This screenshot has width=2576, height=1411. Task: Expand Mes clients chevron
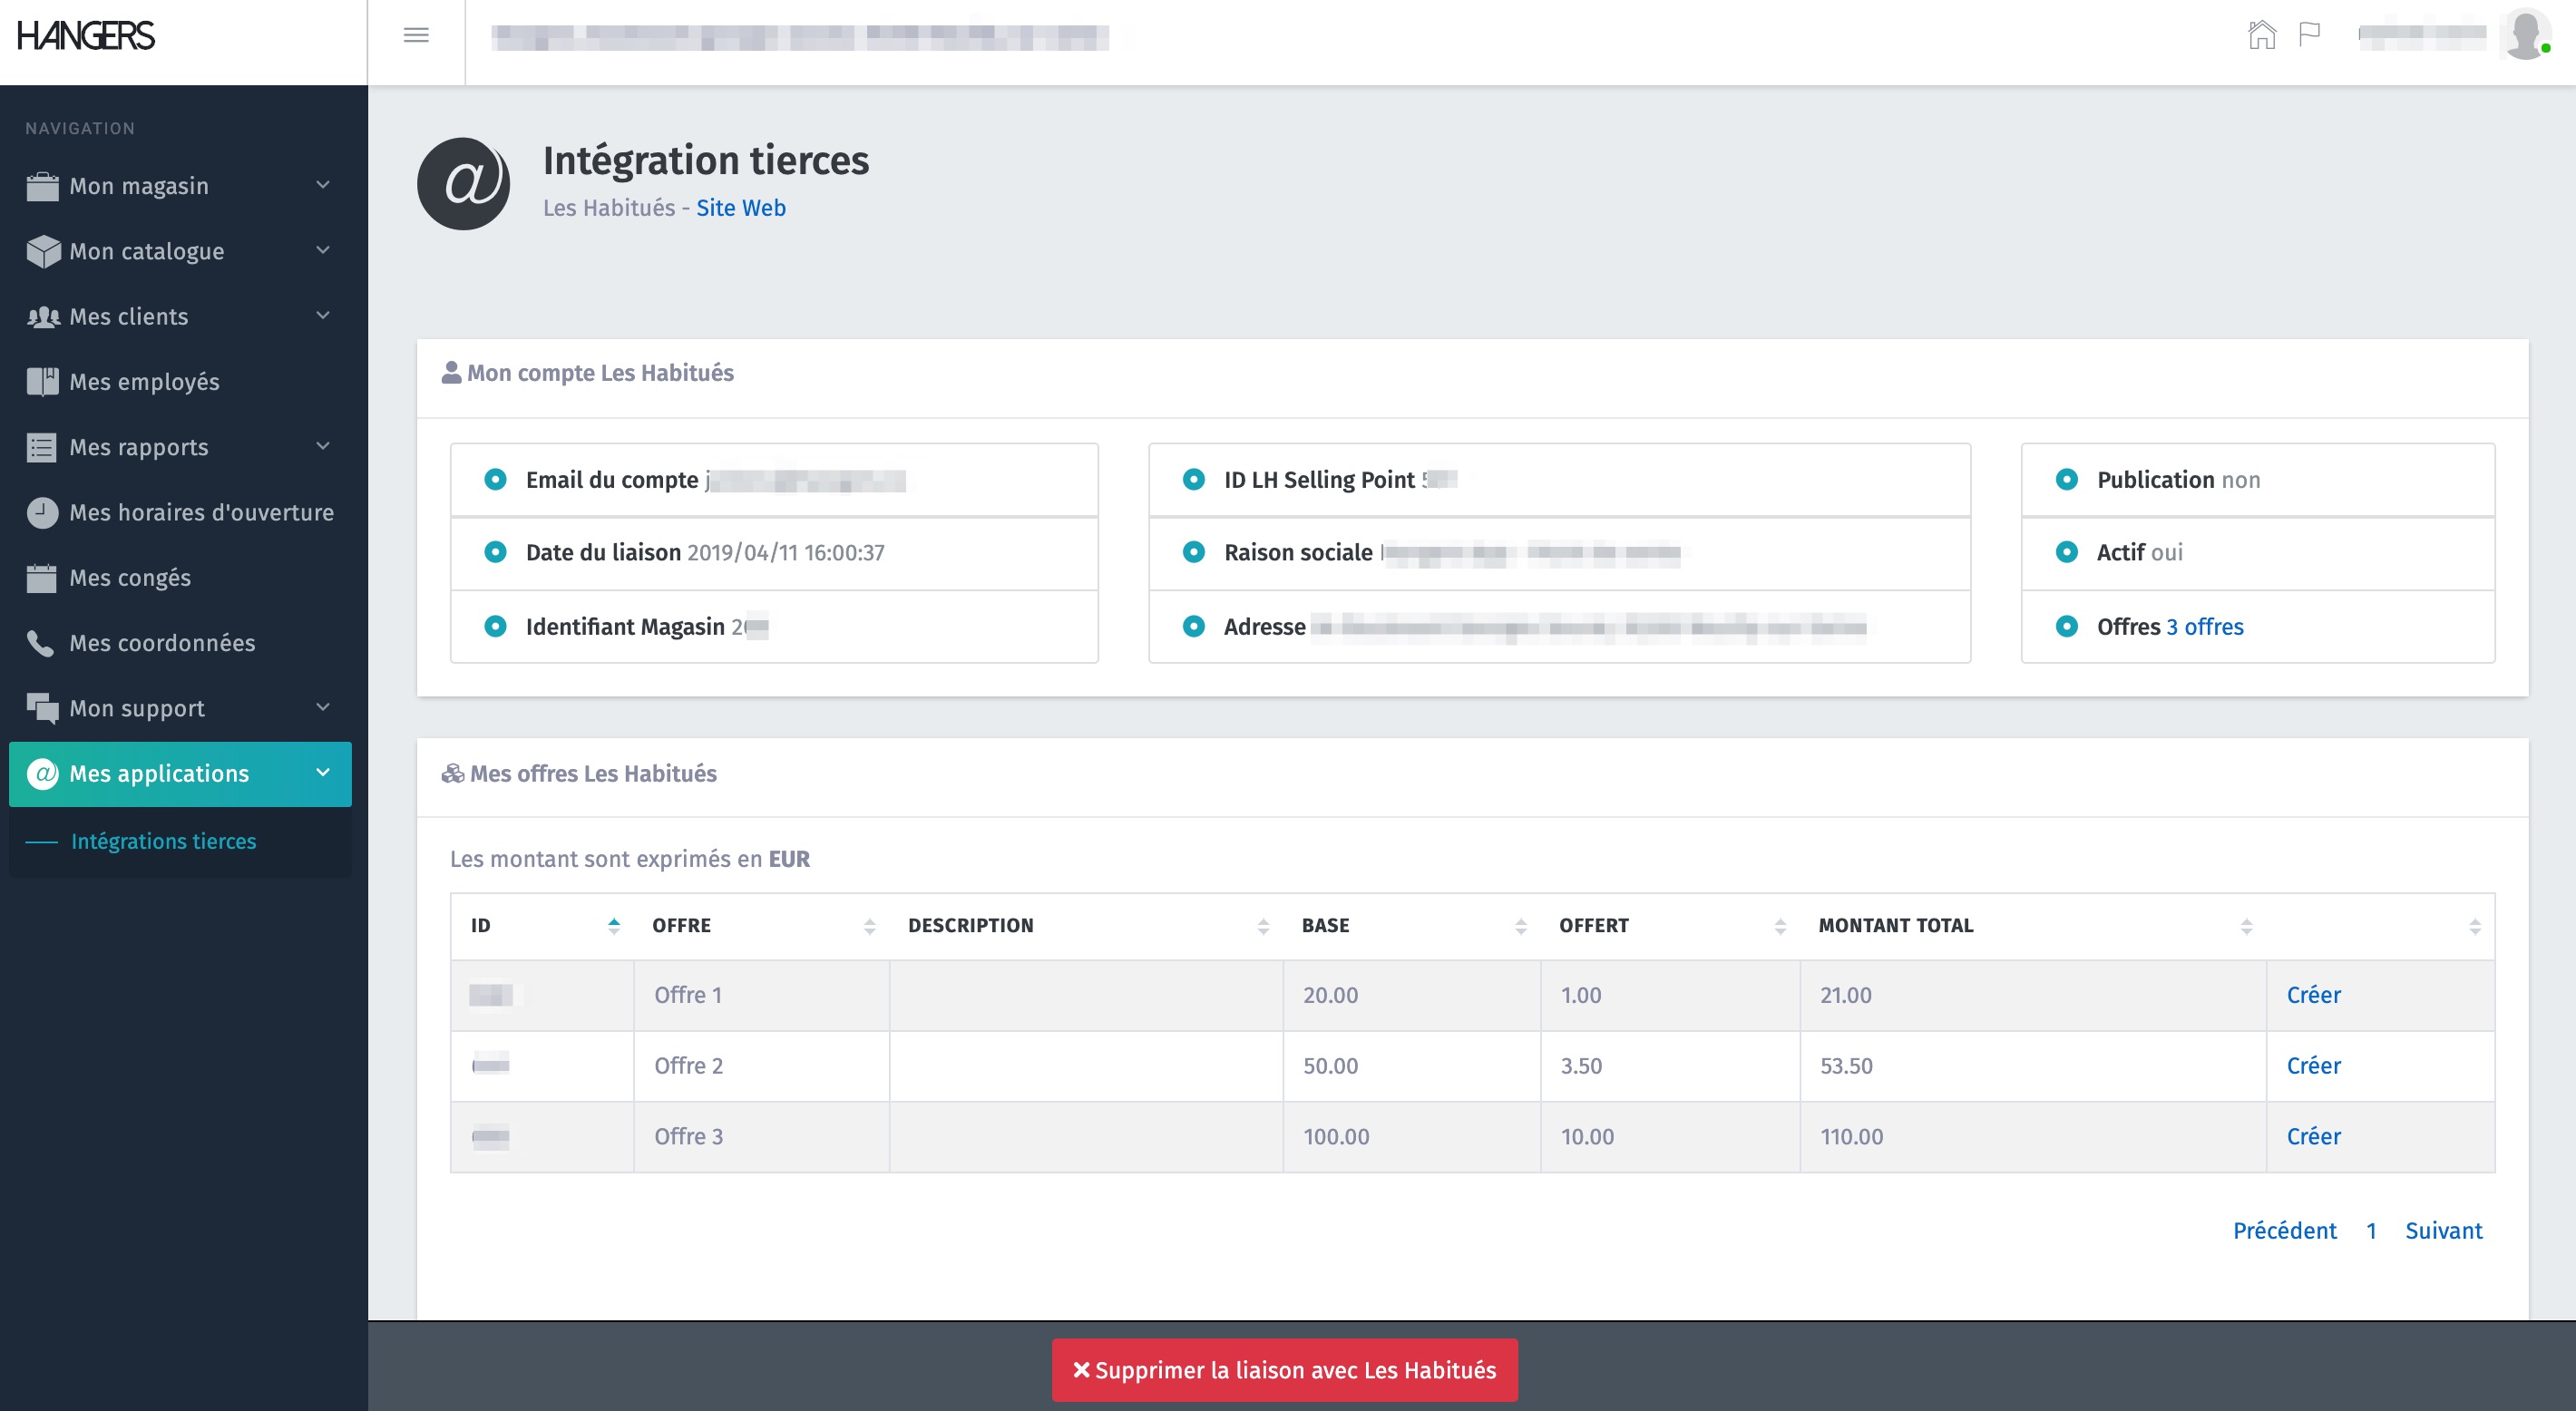coord(323,316)
